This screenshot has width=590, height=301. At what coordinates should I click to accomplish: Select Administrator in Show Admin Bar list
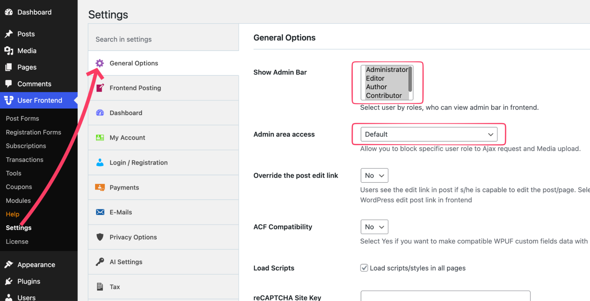[x=387, y=70]
